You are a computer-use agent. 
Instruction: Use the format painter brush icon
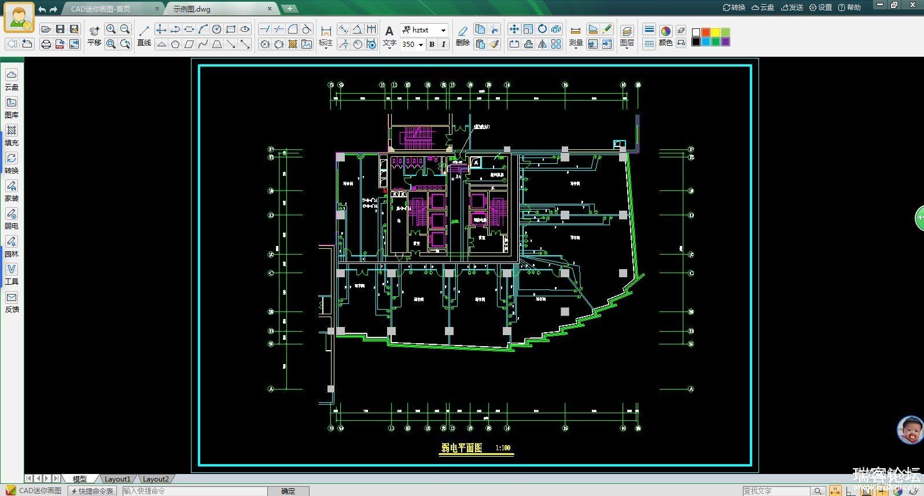pos(494,44)
